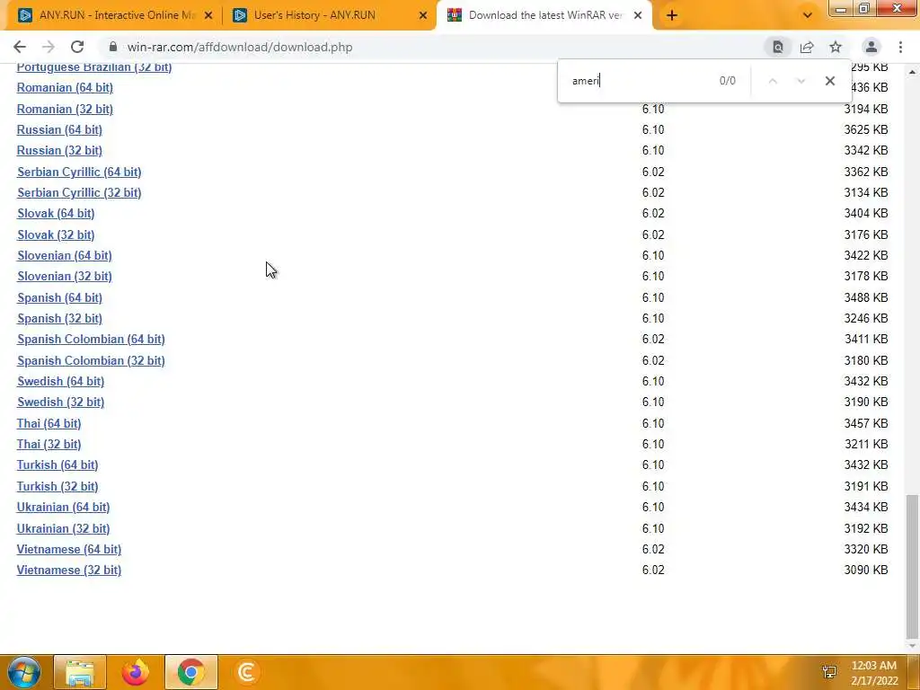Click the 3625 KB size cell

tap(866, 129)
